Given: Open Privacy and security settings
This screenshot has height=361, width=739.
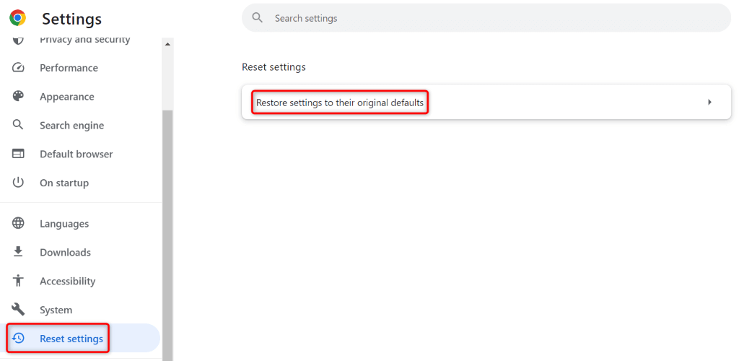Looking at the screenshot, I should [84, 40].
